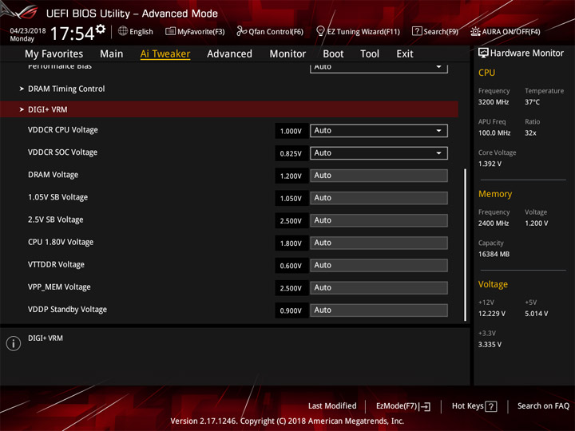Click the DRAM Voltage Auto field
Viewport: 575px width, 431px height.
(x=379, y=176)
